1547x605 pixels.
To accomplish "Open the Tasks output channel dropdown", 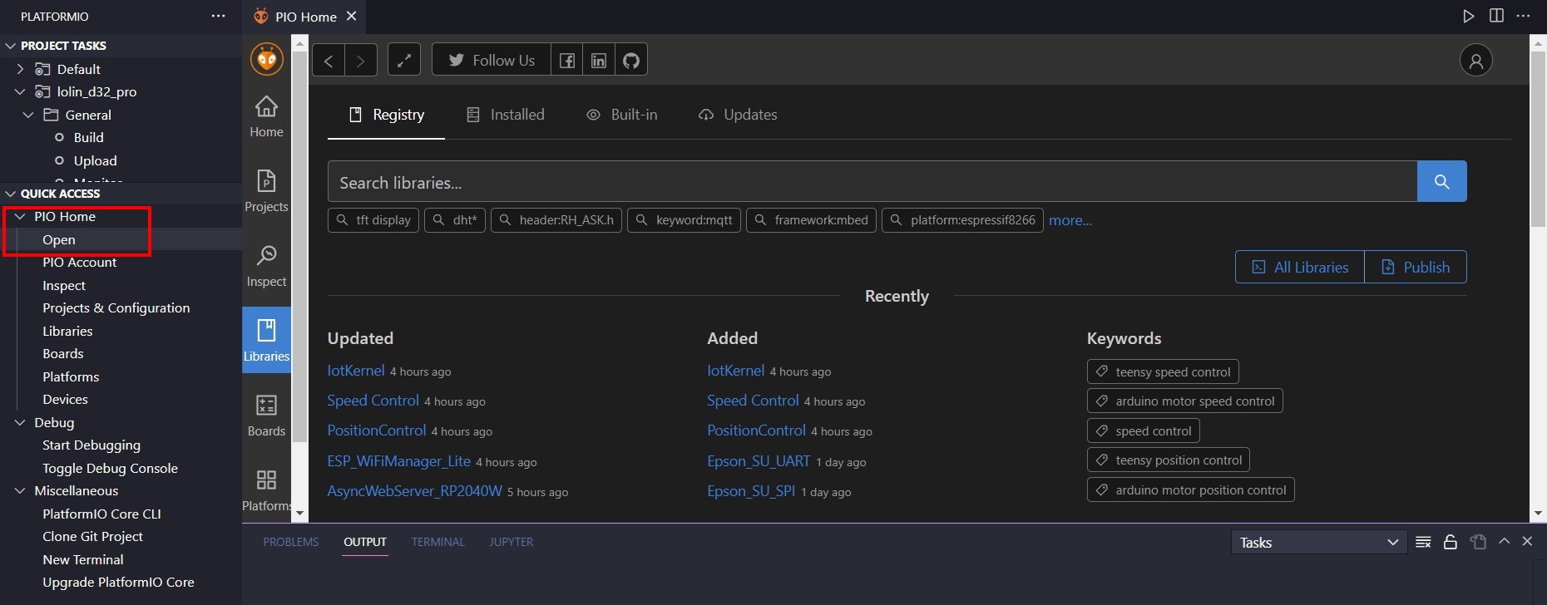I will 1318,542.
